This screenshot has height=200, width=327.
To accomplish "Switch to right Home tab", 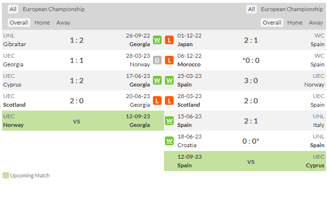I will click(295, 23).
